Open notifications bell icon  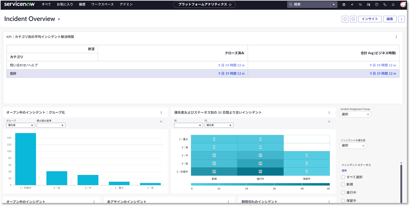393,4
